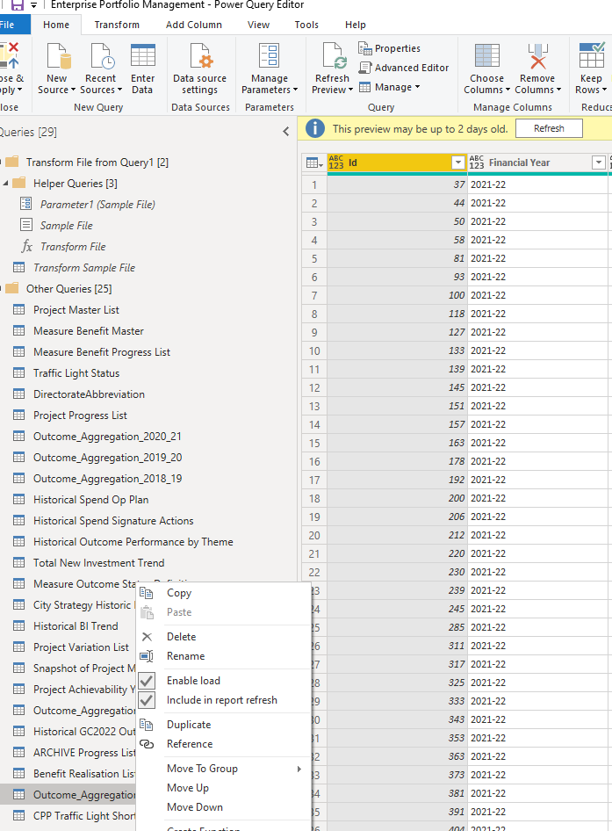Click the Choose Columns icon
This screenshot has width=612, height=831.
click(487, 55)
